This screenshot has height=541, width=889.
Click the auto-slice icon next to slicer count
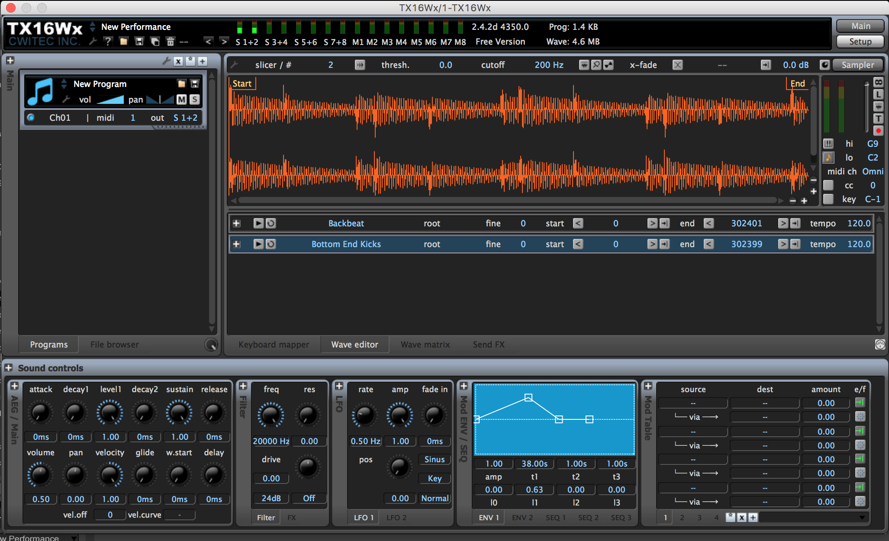pyautogui.click(x=360, y=65)
